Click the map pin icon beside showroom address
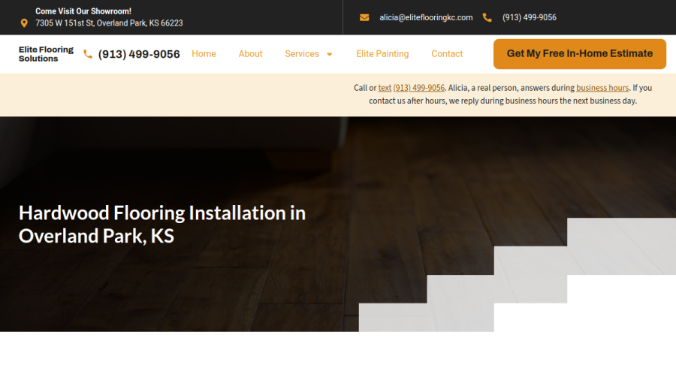This screenshot has width=676, height=380. [x=24, y=23]
